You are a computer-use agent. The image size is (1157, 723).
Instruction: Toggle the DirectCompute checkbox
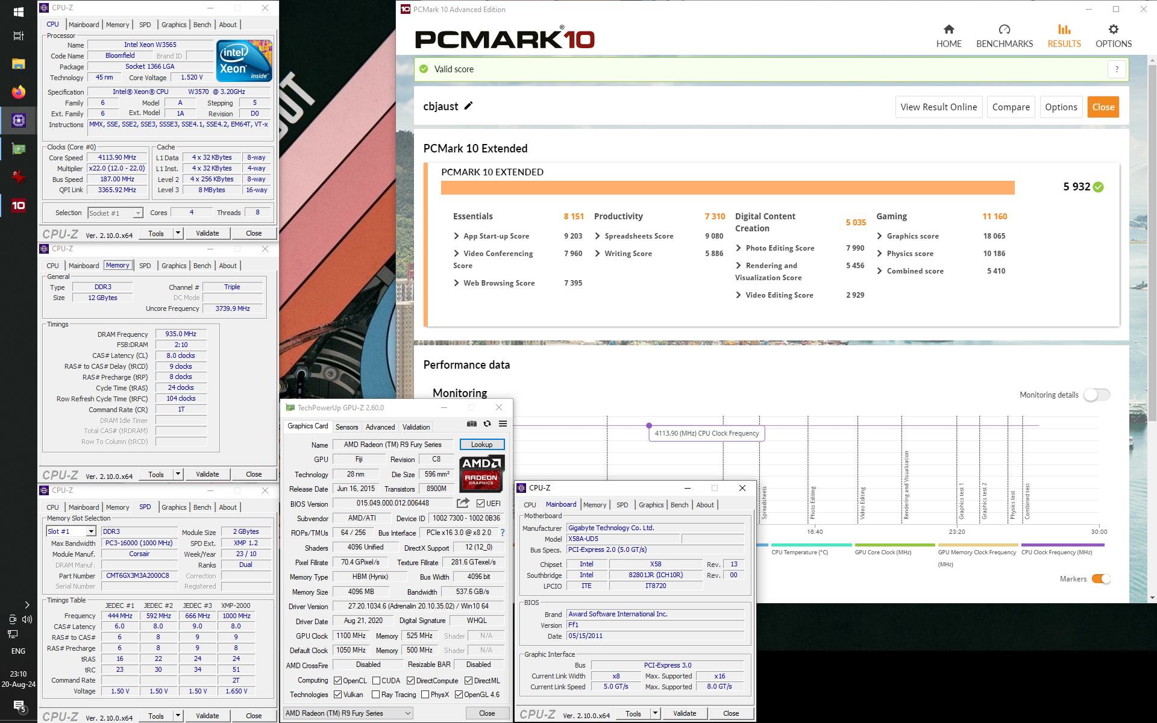(x=410, y=680)
